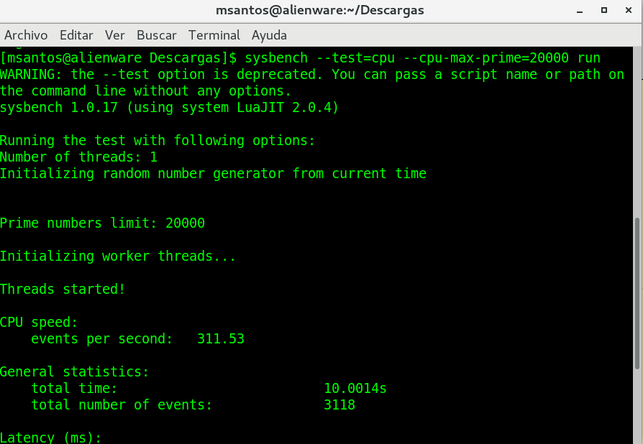The width and height of the screenshot is (643, 444).
Task: Show the Ayuda help menu
Action: [x=269, y=35]
